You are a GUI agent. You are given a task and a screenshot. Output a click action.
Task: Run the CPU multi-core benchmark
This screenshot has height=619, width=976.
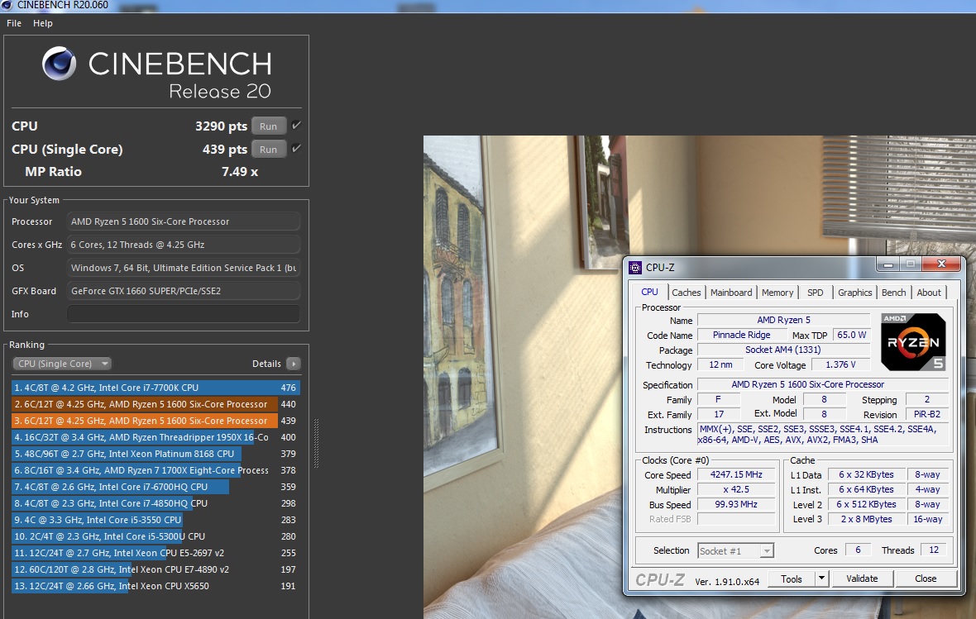coord(268,126)
